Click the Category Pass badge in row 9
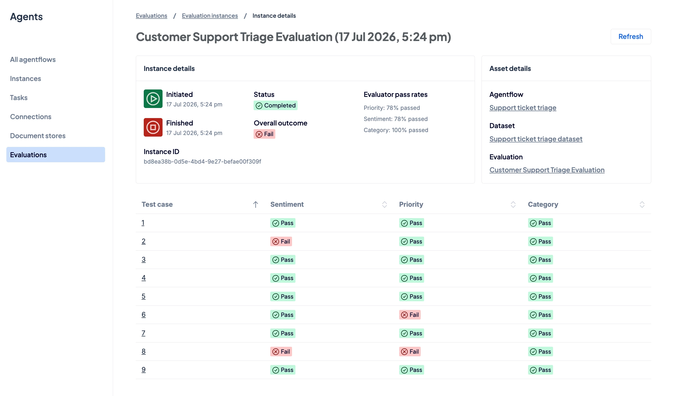The width and height of the screenshot is (674, 396). pos(540,370)
